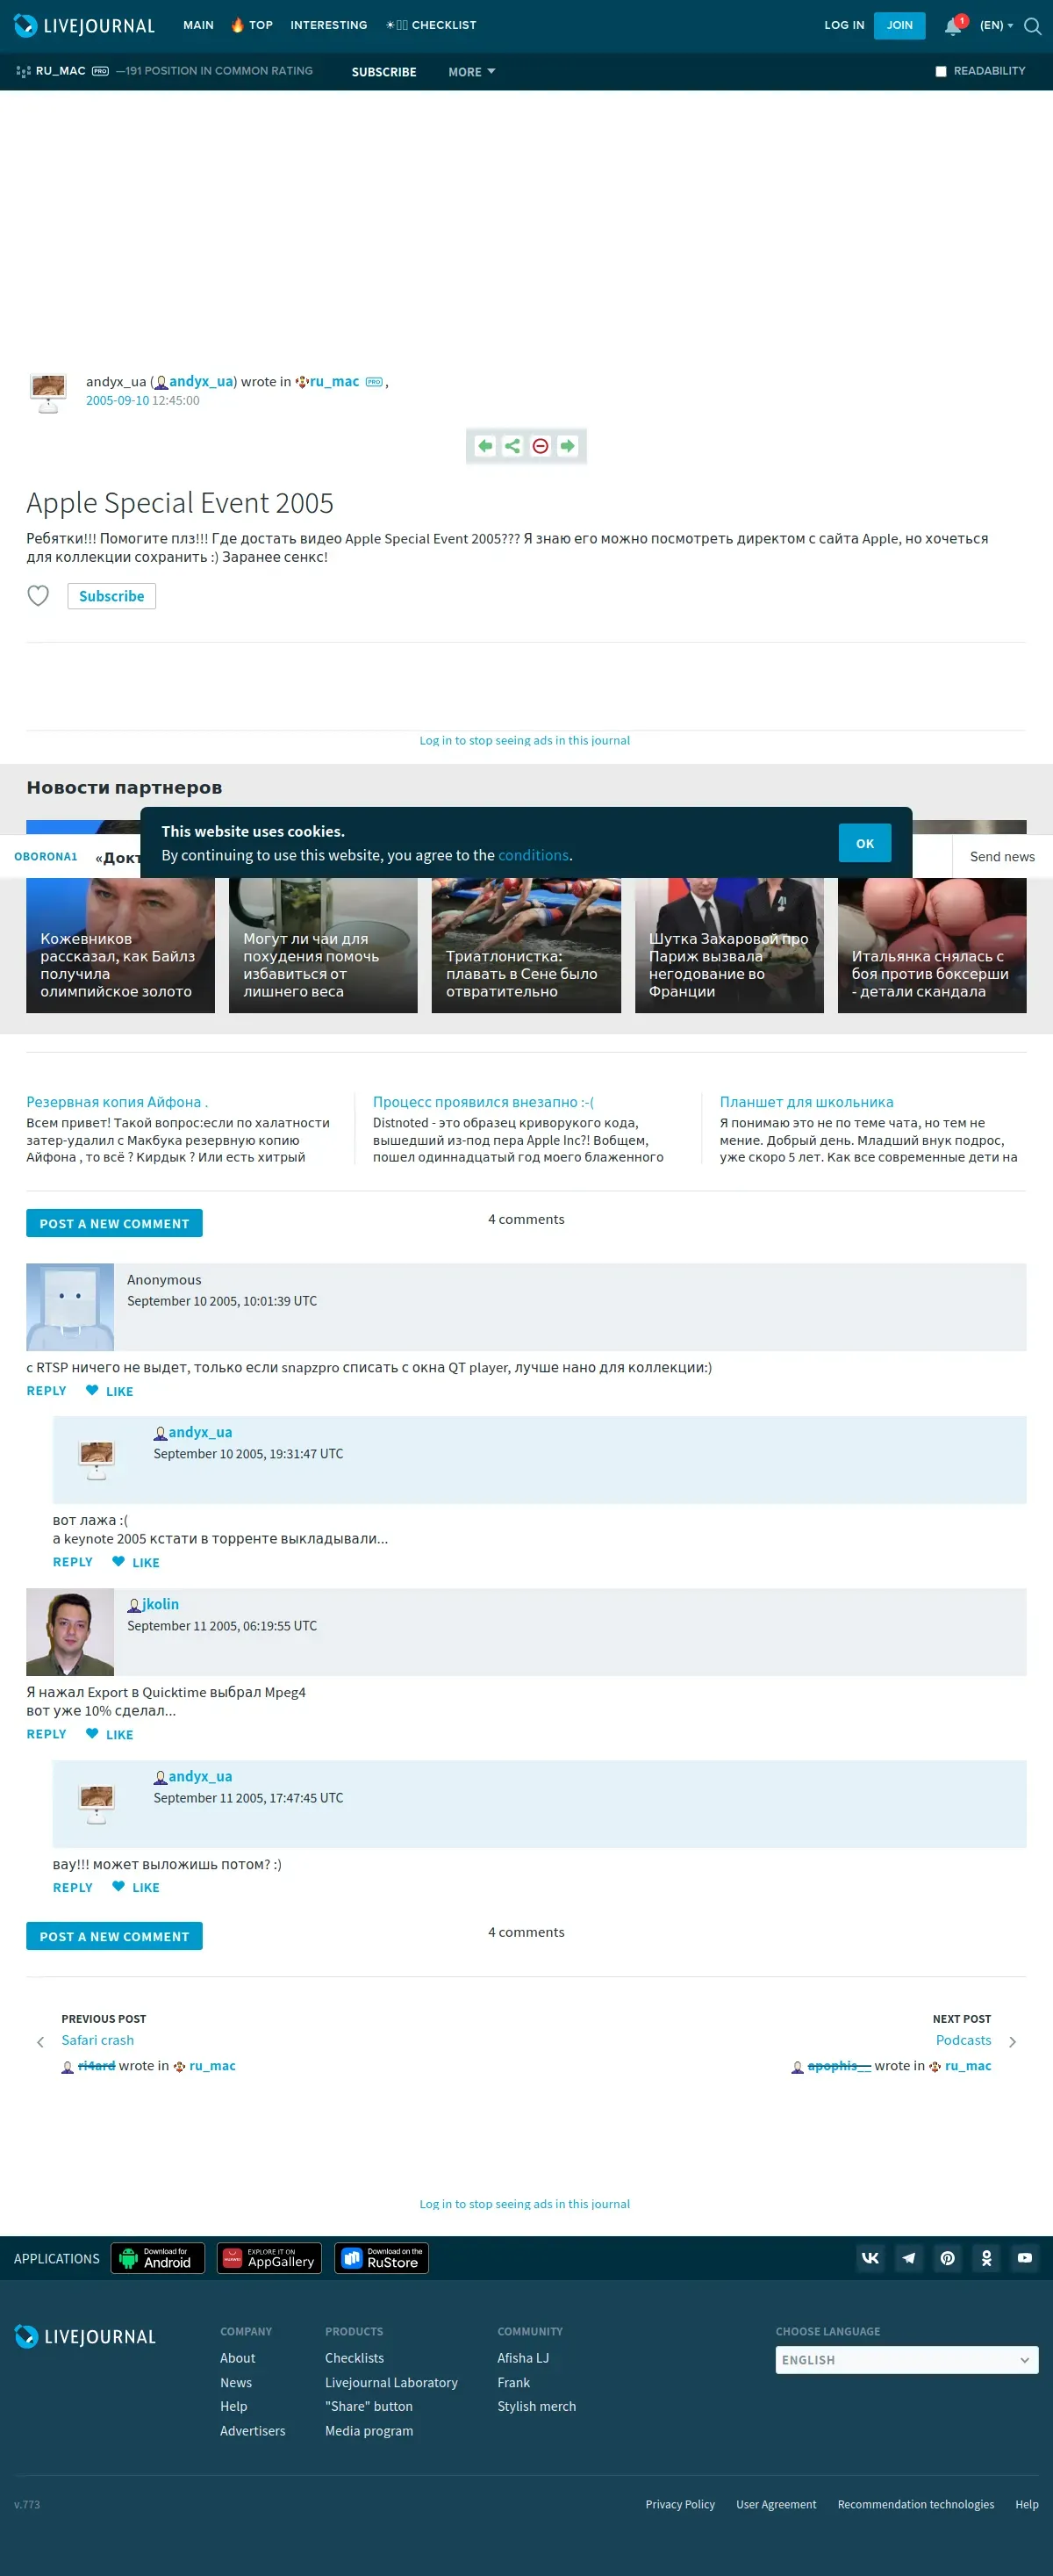Open Pinterest social icon in footer
Viewport: 1053px width, 2576px height.
948,2257
